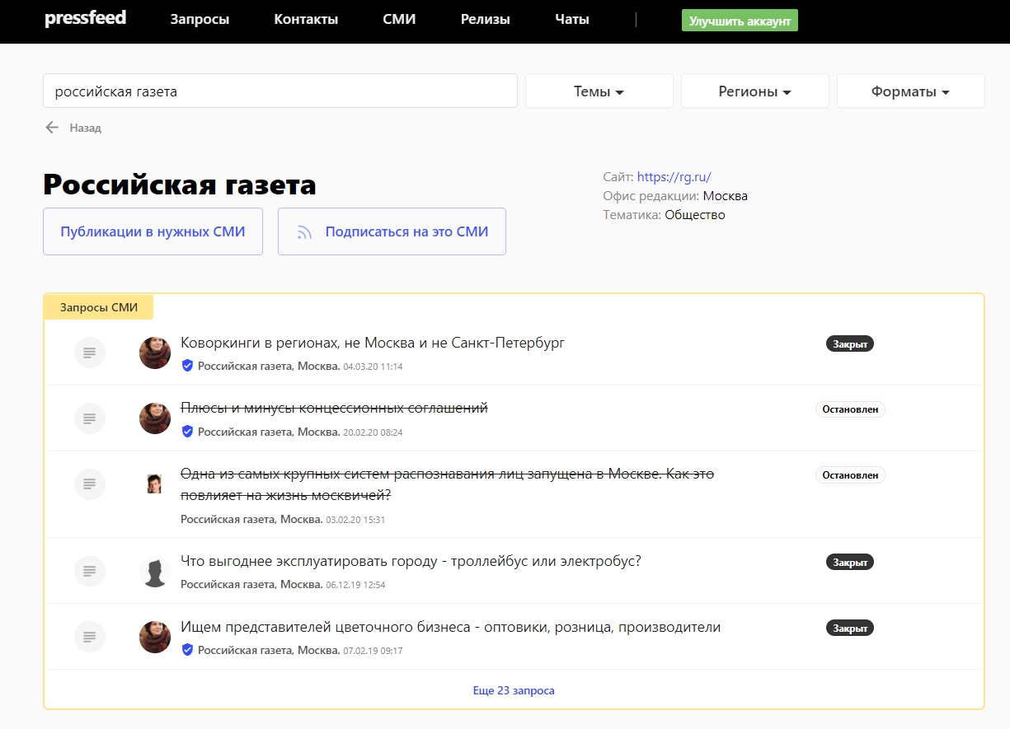Open the Темы dropdown filter
Viewport: 1010px width, 729px height.
pyautogui.click(x=599, y=91)
